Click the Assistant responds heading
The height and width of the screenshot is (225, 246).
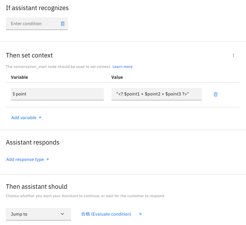pyautogui.click(x=33, y=142)
